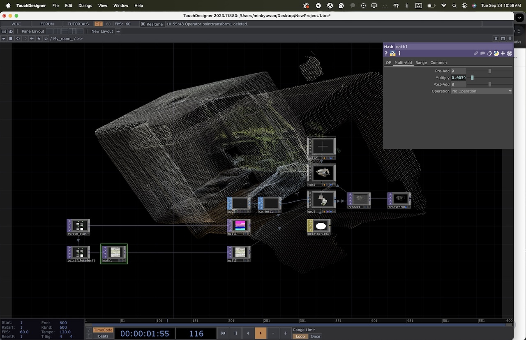Click the TUTORIALS button
This screenshot has width=526, height=340.
coord(78,24)
